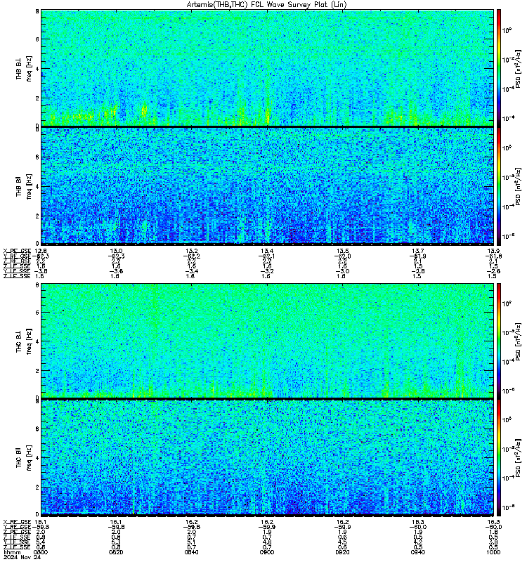This screenshot has width=527, height=562.
Task: Click the color bar beside the THC B-perpendicular panel
Action: pos(499,341)
